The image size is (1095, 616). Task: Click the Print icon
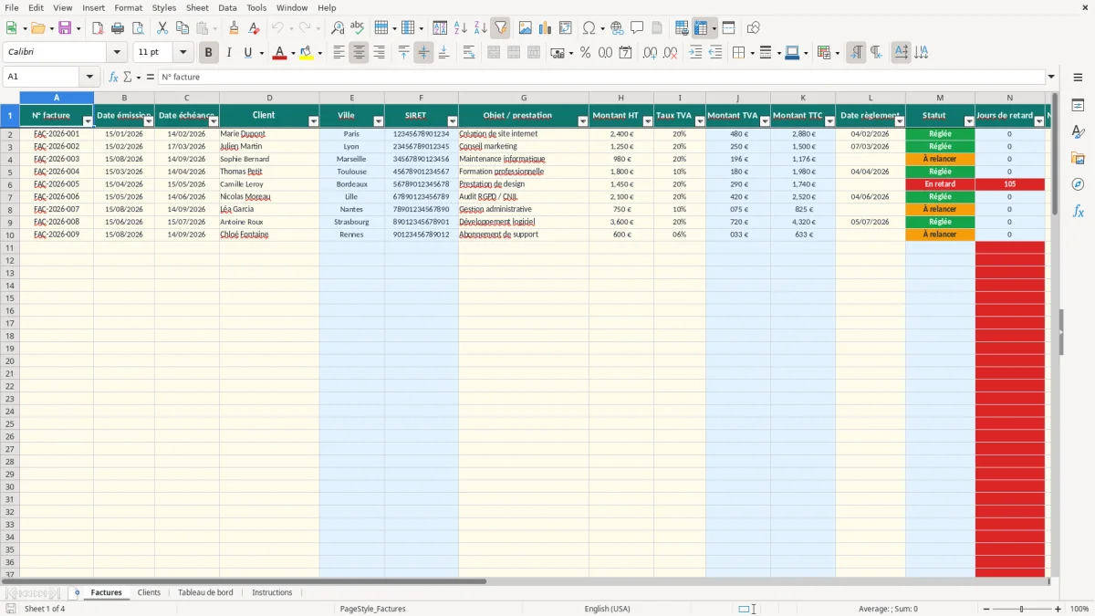tap(119, 28)
